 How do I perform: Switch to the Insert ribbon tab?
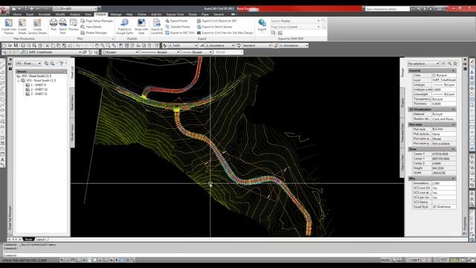click(30, 14)
